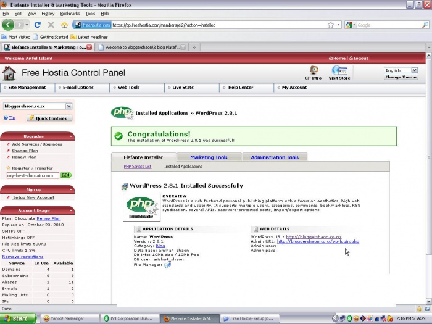
Task: Click Register / Transfer link
Action: click(32, 168)
